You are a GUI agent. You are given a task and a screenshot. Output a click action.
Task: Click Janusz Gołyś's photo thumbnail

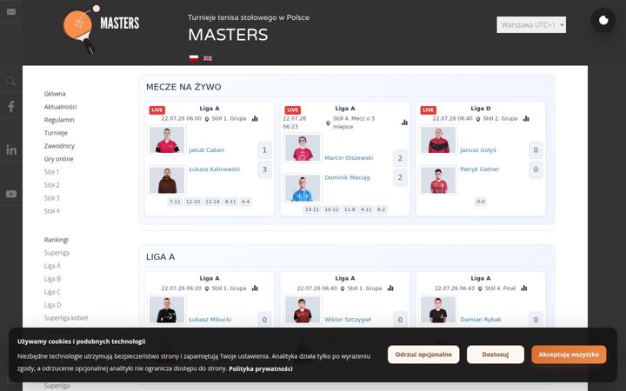(x=438, y=140)
